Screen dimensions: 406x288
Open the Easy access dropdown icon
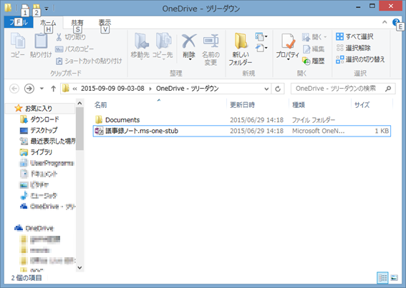point(261,48)
